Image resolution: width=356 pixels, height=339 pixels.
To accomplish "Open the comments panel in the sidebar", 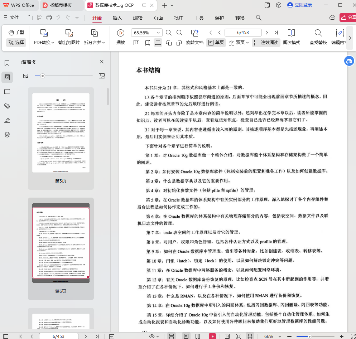I will 7,92.
